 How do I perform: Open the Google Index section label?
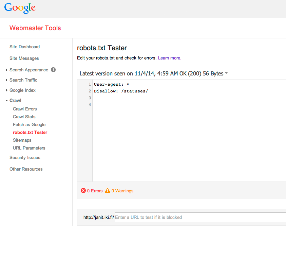pyautogui.click(x=22, y=90)
